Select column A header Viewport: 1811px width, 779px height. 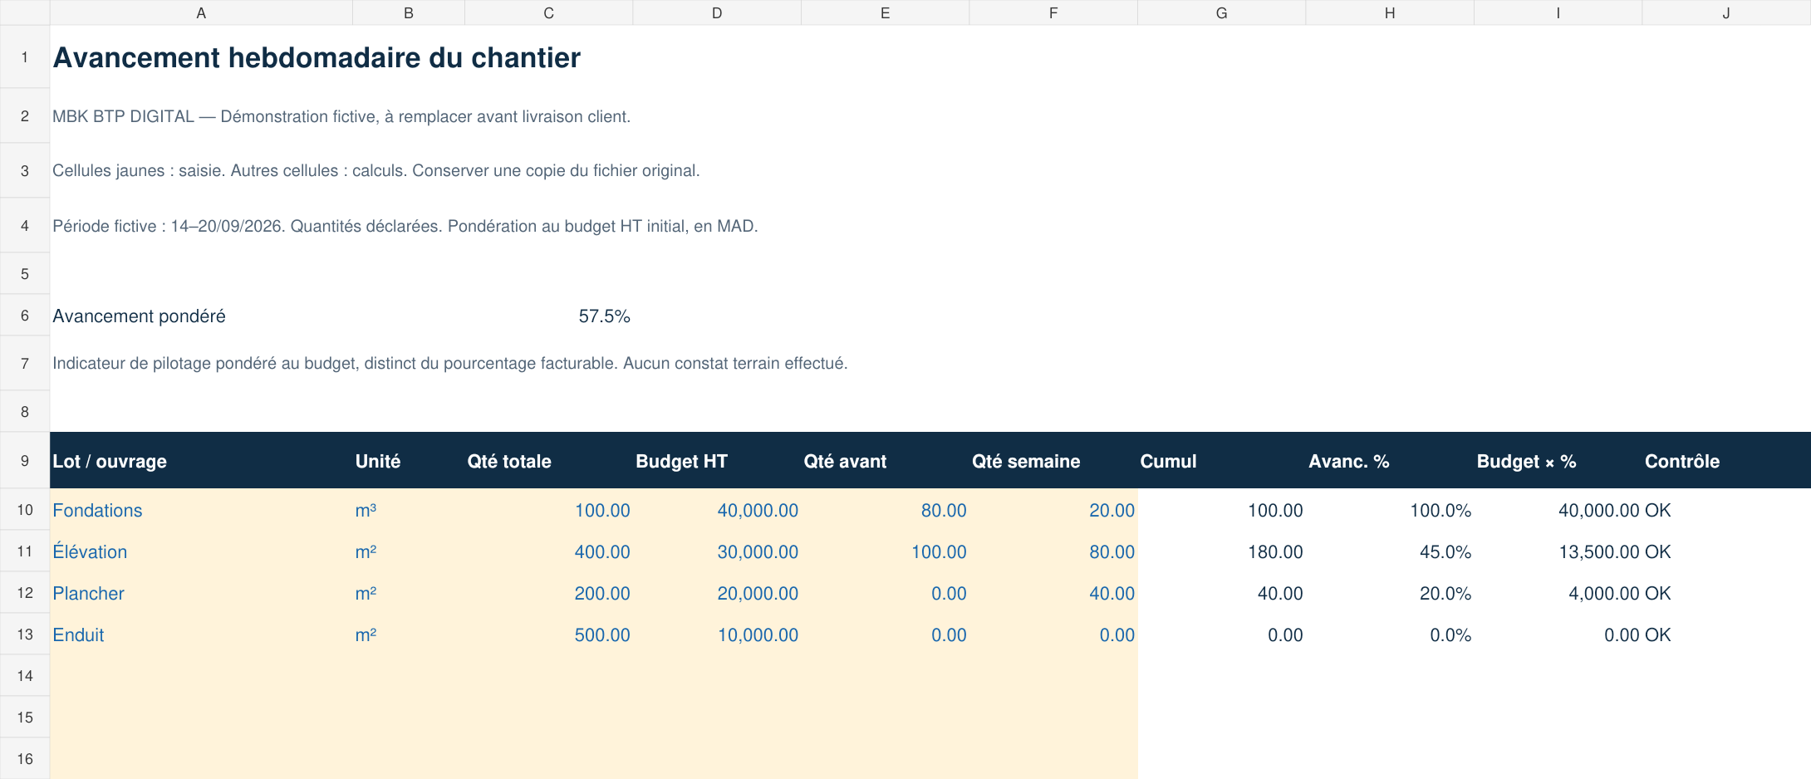pyautogui.click(x=201, y=12)
